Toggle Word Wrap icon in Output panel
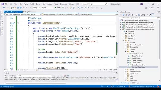 [68, 76]
